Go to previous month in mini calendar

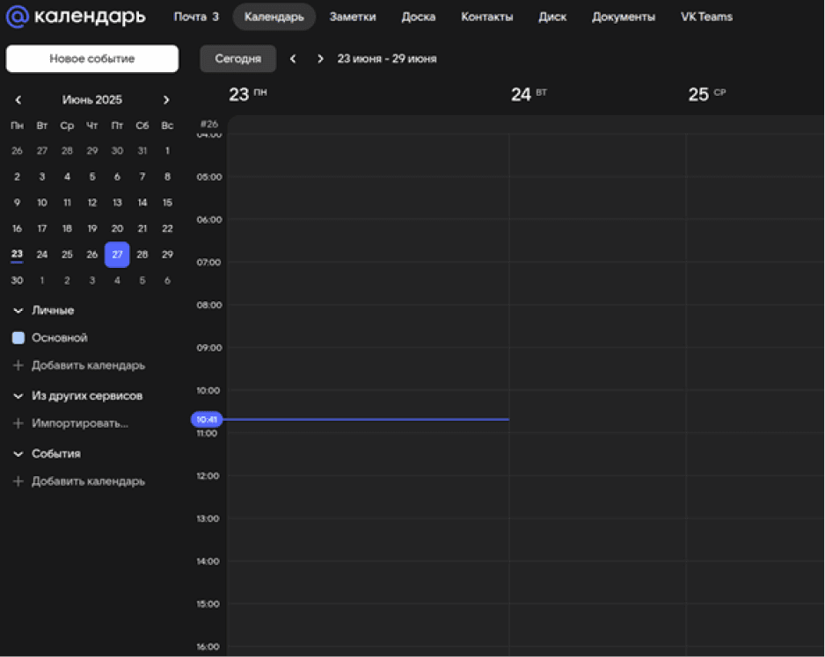tap(18, 100)
